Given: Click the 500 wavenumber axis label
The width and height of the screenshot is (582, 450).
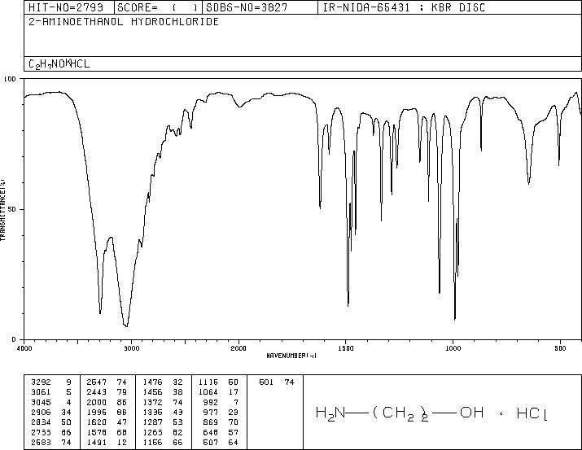Looking at the screenshot, I should (560, 348).
